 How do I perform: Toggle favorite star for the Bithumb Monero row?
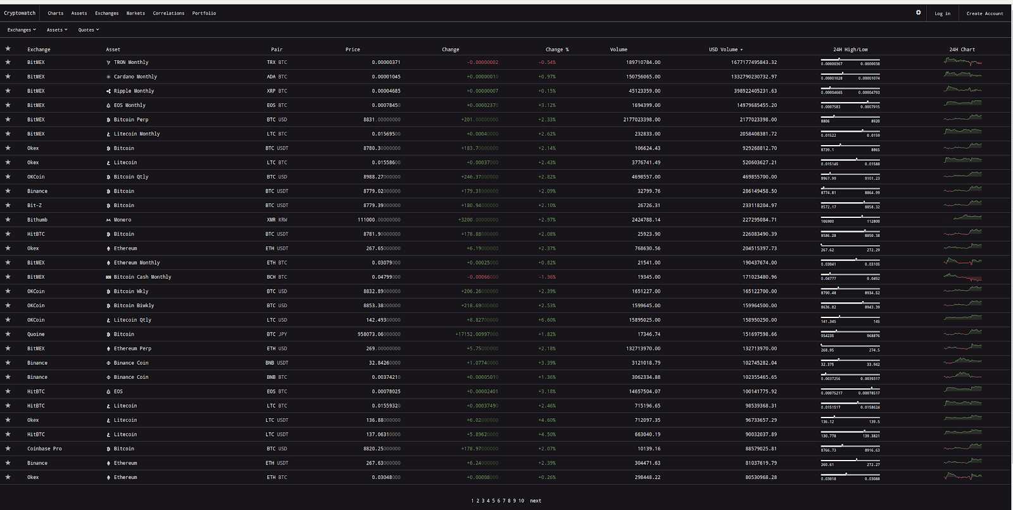pos(8,219)
